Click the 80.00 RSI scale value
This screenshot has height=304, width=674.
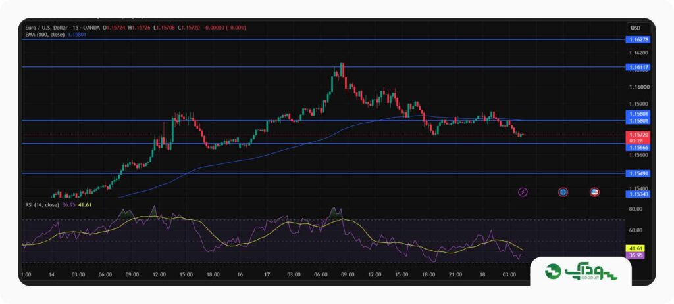636,209
